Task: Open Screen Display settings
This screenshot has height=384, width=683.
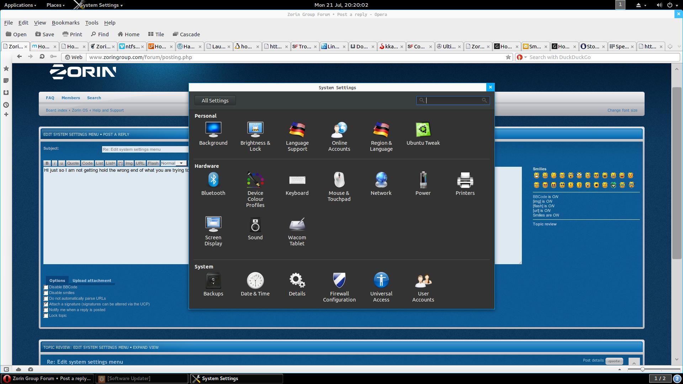Action: pos(213,231)
